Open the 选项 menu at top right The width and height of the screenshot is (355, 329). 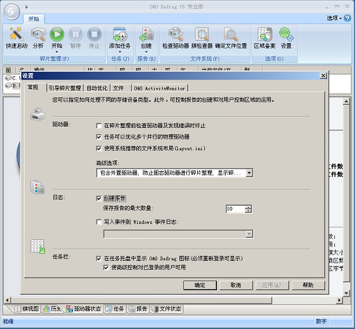click(x=334, y=18)
